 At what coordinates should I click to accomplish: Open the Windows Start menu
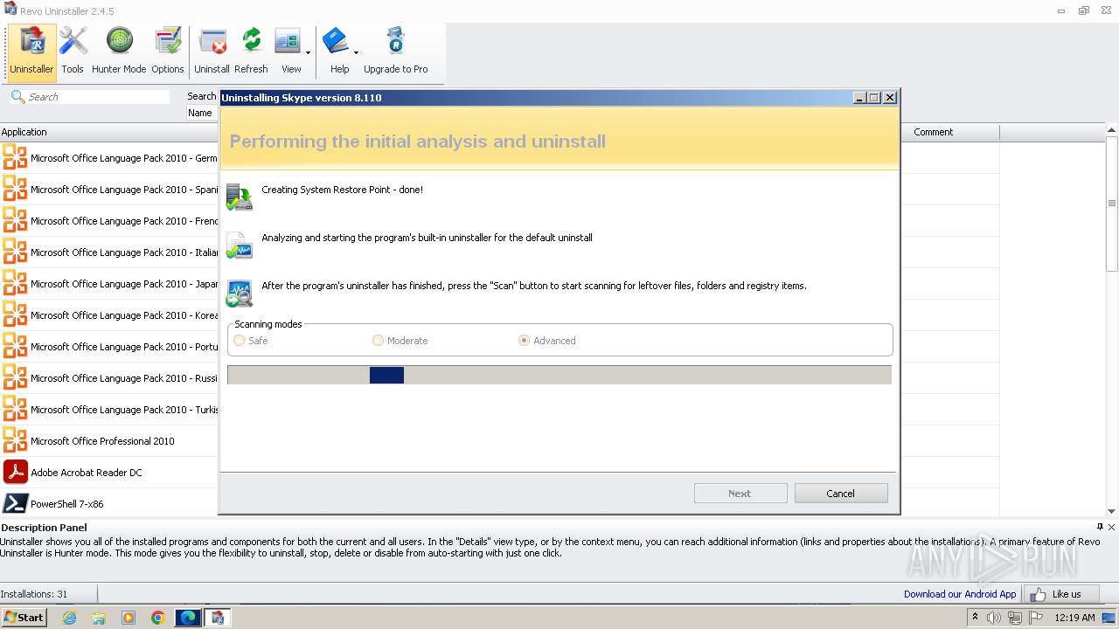[24, 617]
